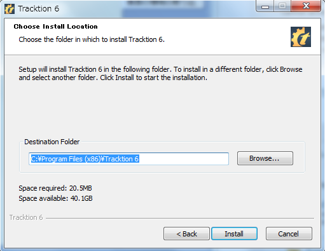Click the 'Choose Install Location' heading
325x251 pixels.
coord(55,27)
